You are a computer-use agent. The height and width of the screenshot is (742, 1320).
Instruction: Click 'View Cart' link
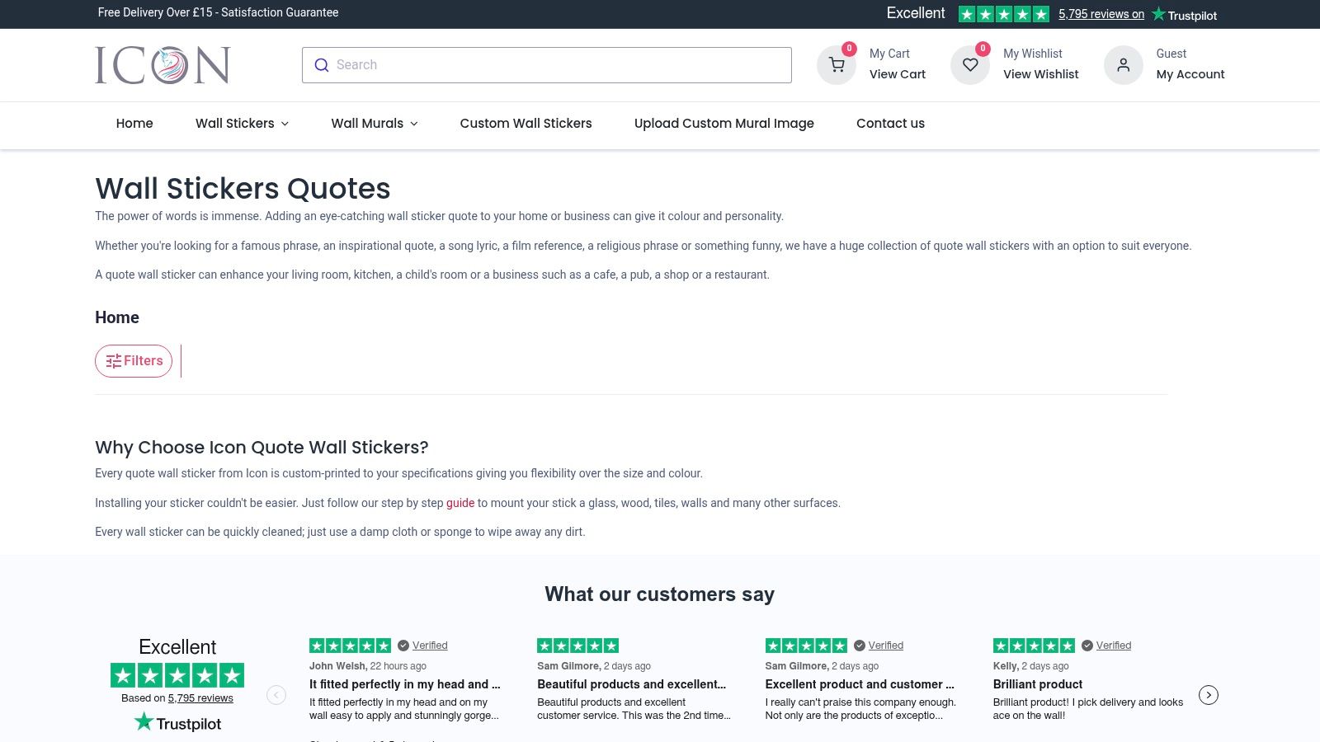pyautogui.click(x=898, y=74)
